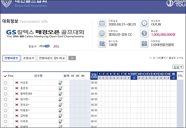Check the box for player 황재민859
This screenshot has width=186, height=128.
(5, 94)
